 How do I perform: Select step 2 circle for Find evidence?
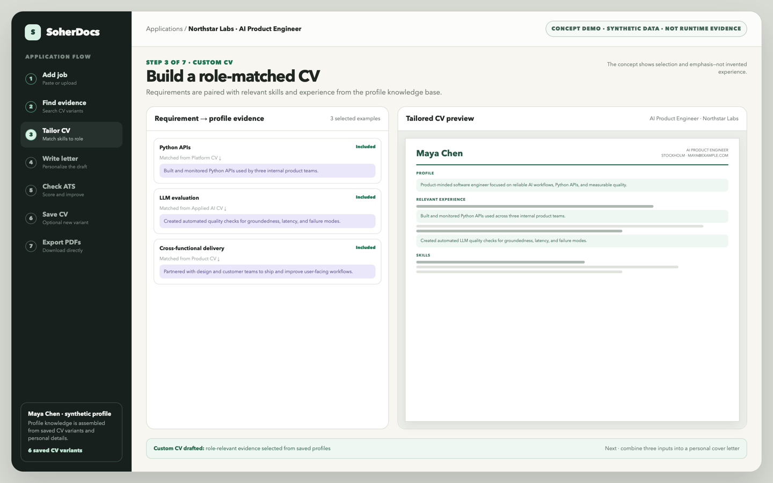[31, 107]
